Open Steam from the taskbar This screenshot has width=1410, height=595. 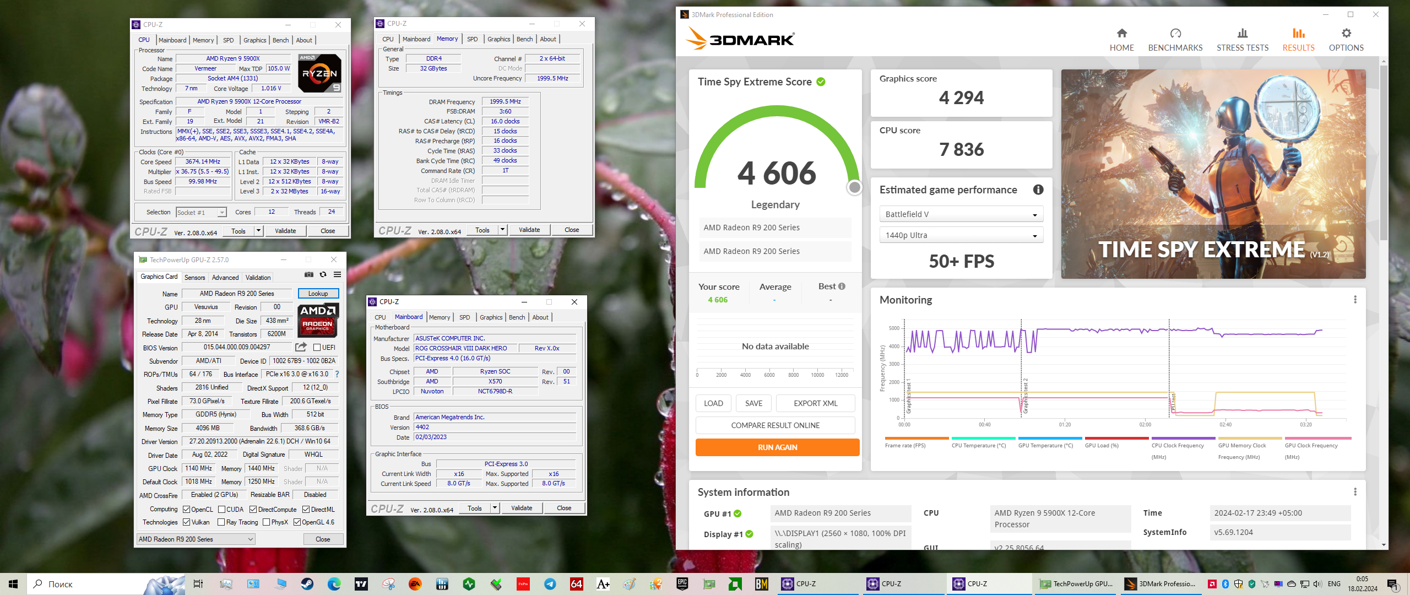(307, 584)
